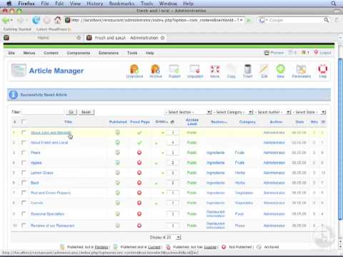Check the checkbox for Red and Green Peppers
The image size is (343, 257).
(x=24, y=193)
